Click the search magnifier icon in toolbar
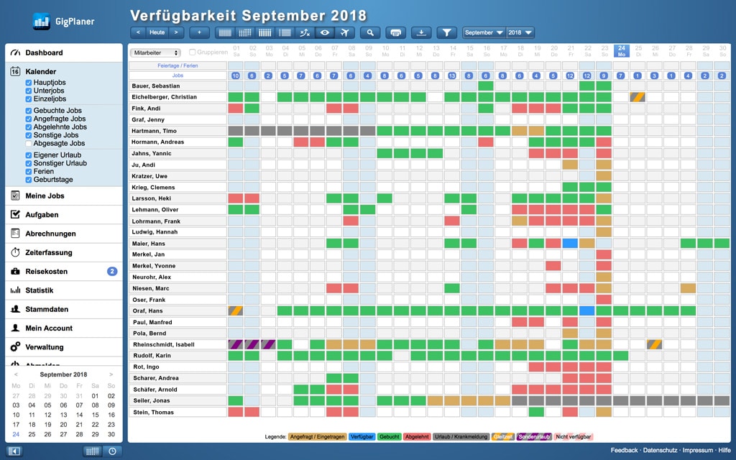Viewport: 736px width, 460px height. click(x=370, y=32)
